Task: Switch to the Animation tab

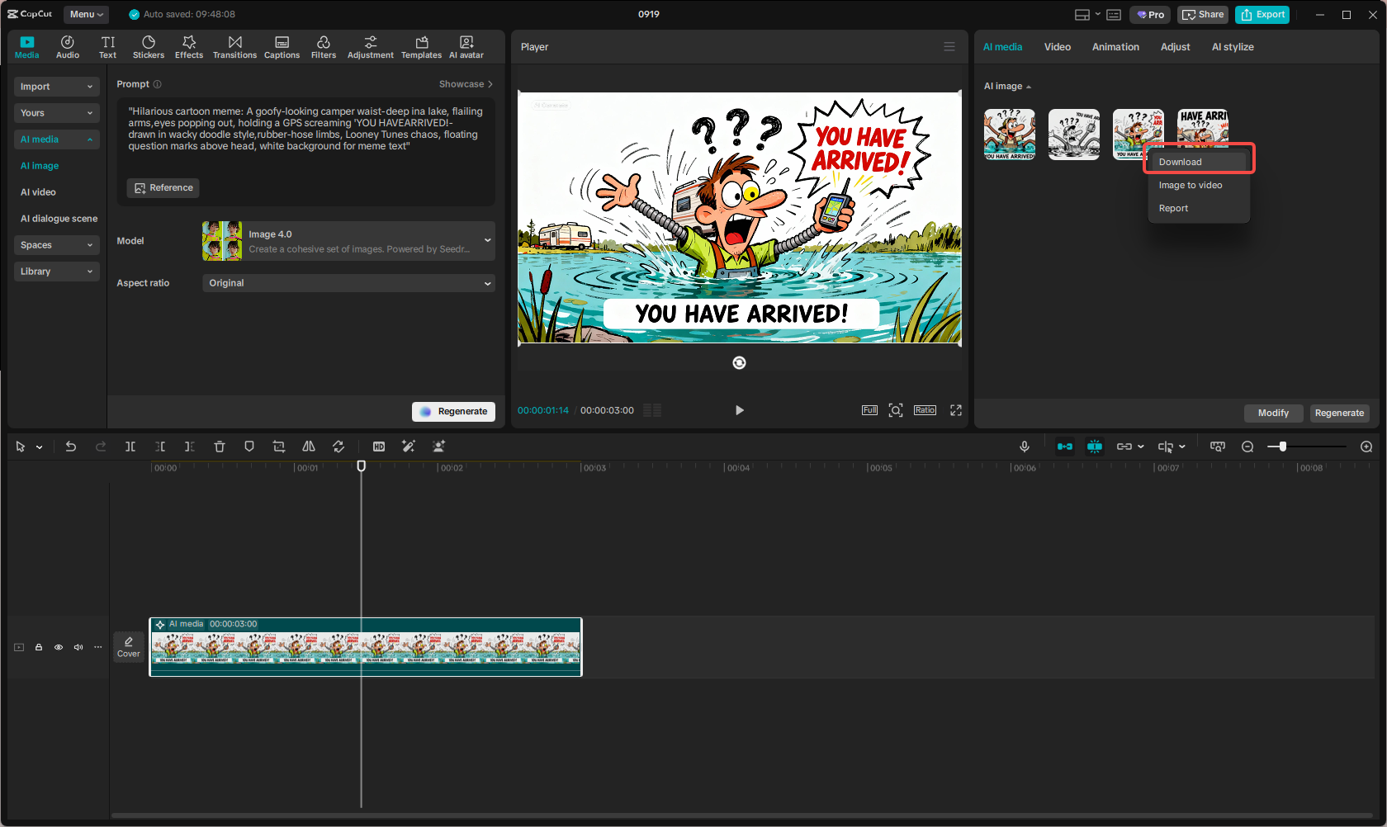Action: tap(1115, 47)
